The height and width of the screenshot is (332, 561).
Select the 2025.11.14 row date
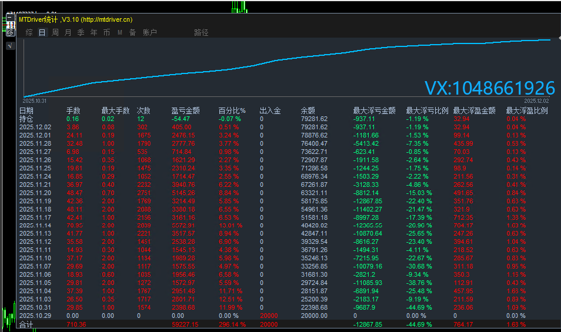click(x=35, y=225)
